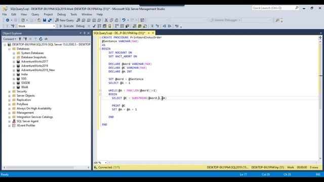Pin the Object Explorer panel
324x182 pixels.
pyautogui.click(x=85, y=33)
